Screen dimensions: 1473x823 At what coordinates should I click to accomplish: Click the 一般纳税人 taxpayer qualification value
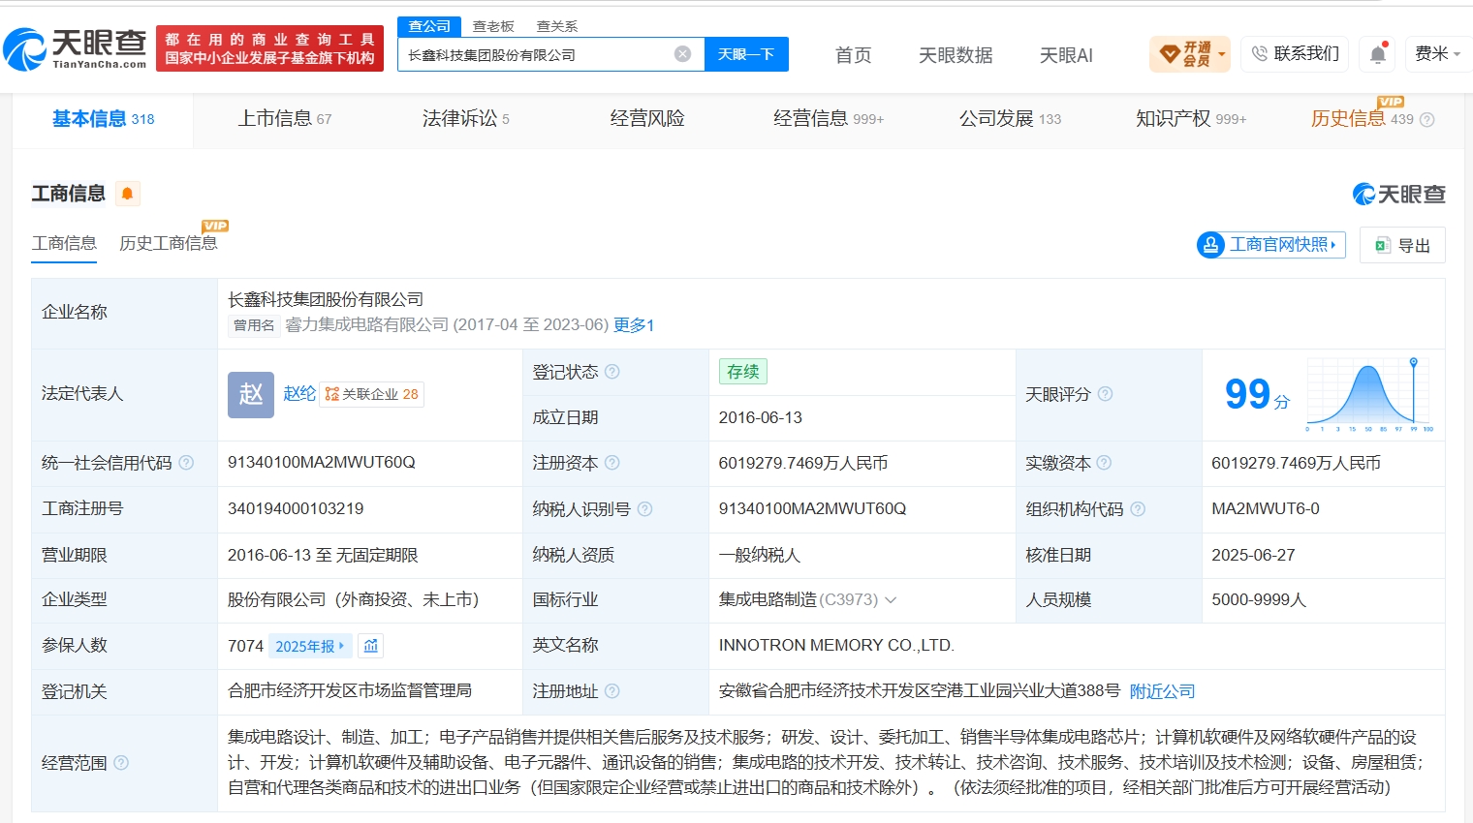760,555
